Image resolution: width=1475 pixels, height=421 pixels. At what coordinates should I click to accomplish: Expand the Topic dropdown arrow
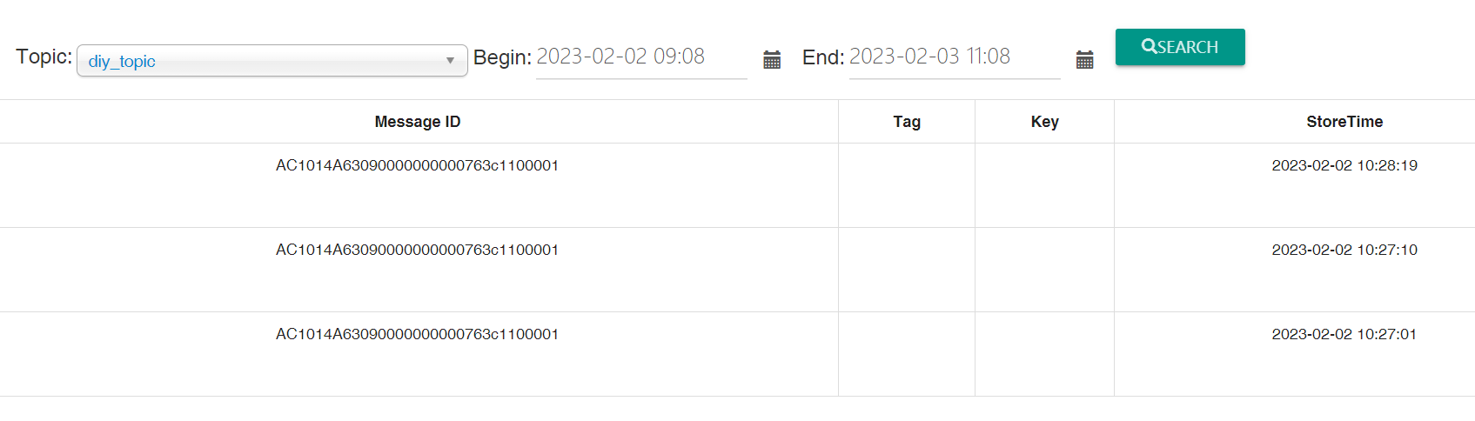point(450,61)
